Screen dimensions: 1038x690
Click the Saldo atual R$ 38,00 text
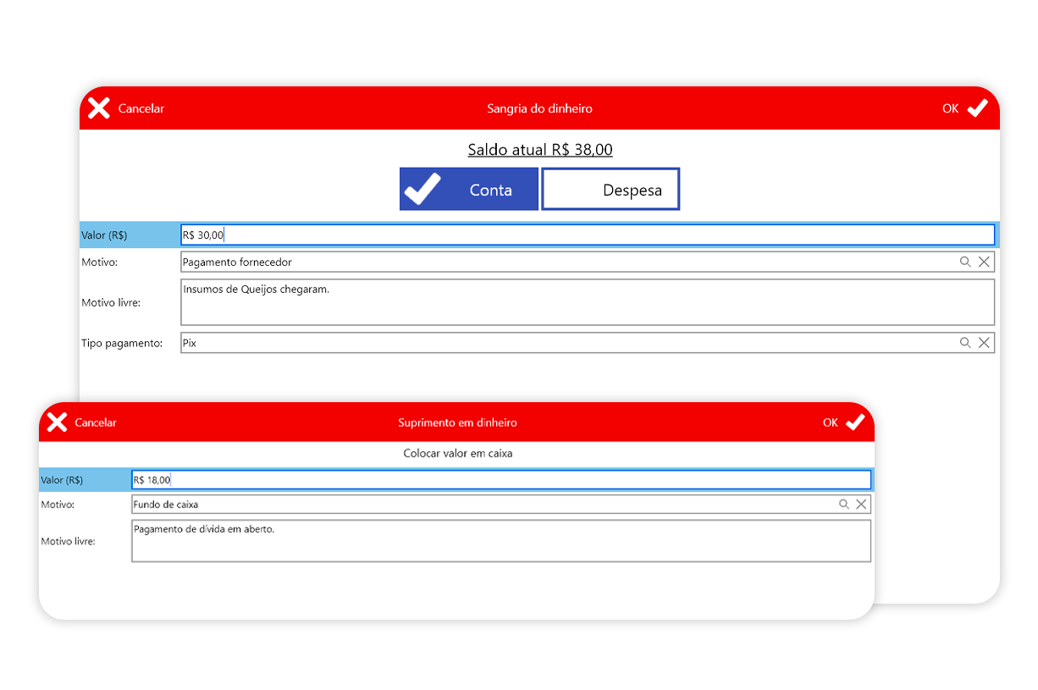point(540,150)
